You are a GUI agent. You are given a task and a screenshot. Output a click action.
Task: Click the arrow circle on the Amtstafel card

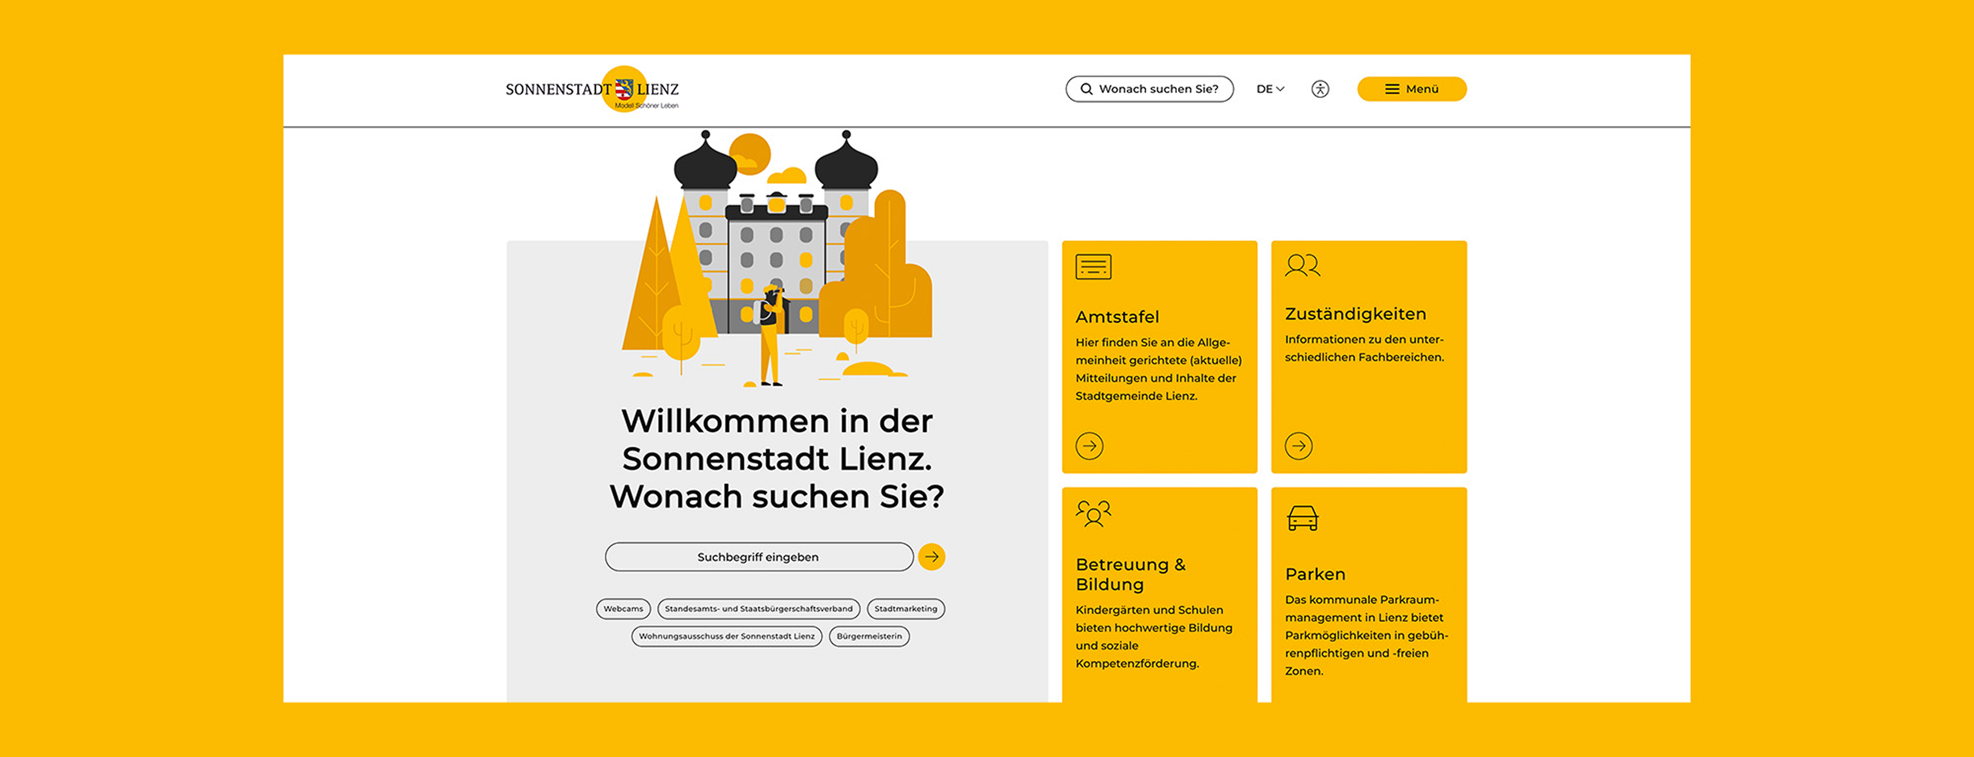tap(1089, 446)
